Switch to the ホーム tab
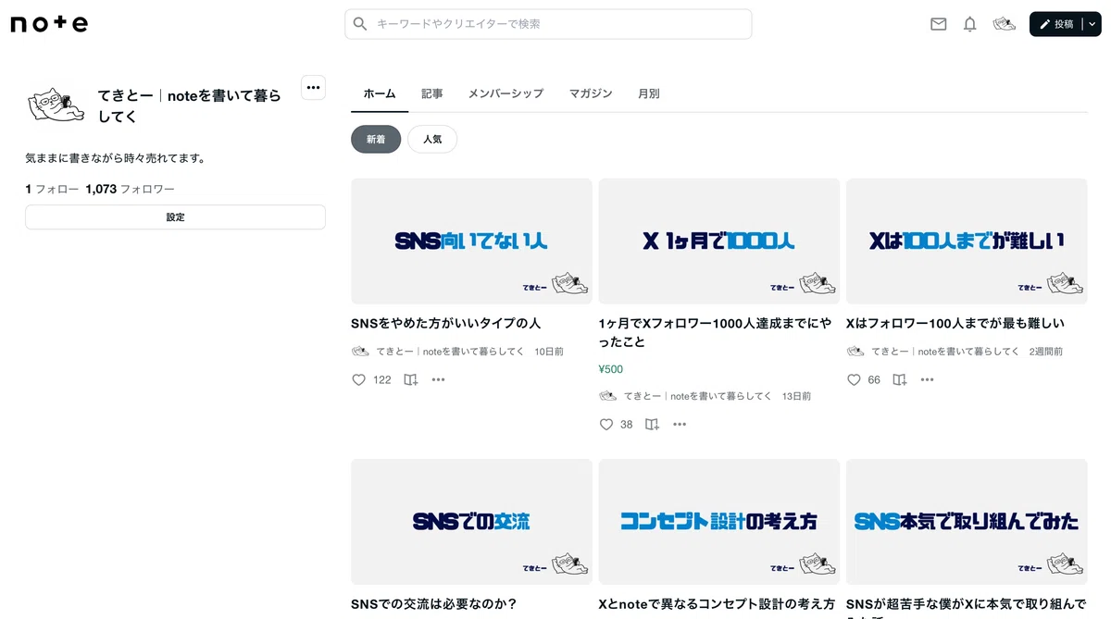1111x619 pixels. (380, 93)
